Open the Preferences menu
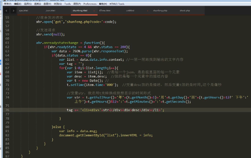This screenshot has width=251, height=158. pyautogui.click(x=90, y=4)
